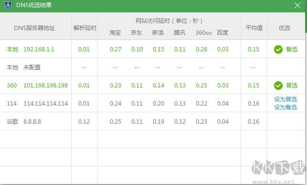Click the 网站访问延时 header text
307x185 pixels.
click(169, 20)
